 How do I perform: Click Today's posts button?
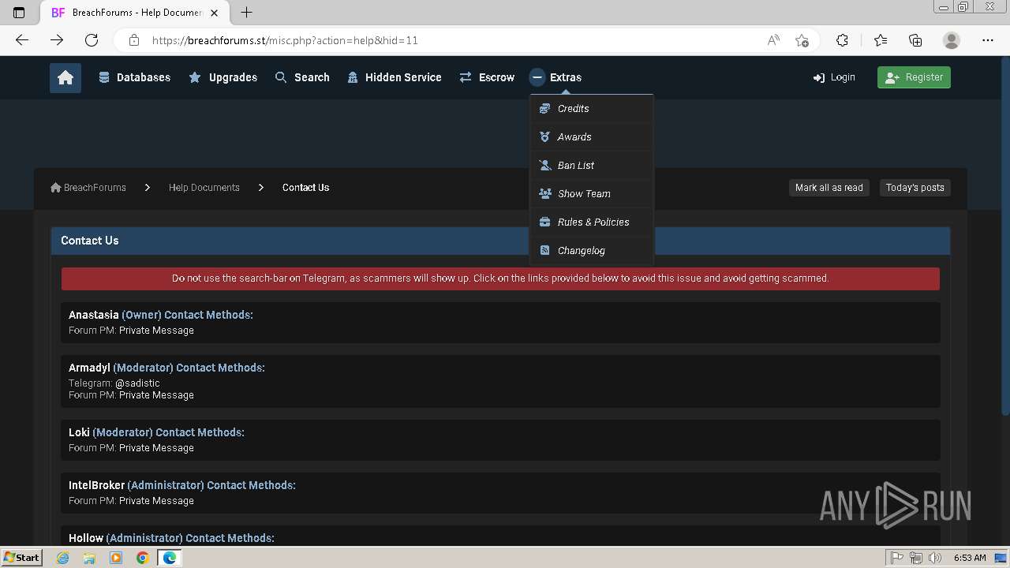pos(915,188)
